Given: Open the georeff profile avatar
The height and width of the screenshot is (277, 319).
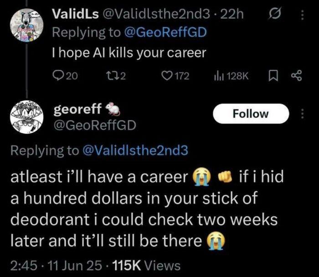Looking at the screenshot, I should tap(26, 117).
